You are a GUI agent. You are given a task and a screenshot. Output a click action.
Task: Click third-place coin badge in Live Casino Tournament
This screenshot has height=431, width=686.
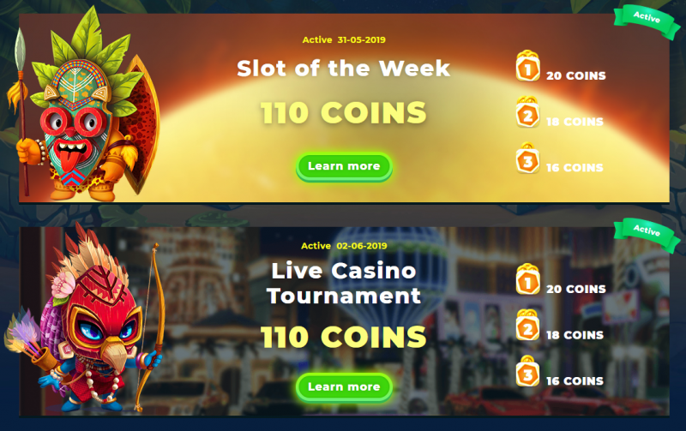[x=527, y=372]
